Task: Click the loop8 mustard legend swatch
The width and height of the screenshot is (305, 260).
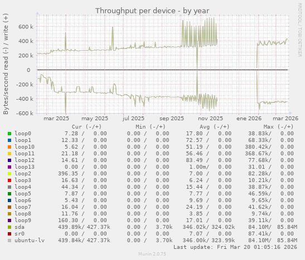Action: 9,214
